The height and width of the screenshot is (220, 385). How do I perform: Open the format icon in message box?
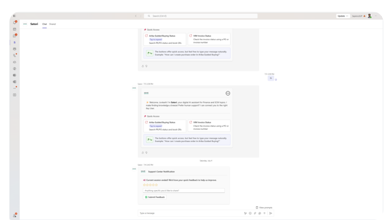(x=245, y=213)
